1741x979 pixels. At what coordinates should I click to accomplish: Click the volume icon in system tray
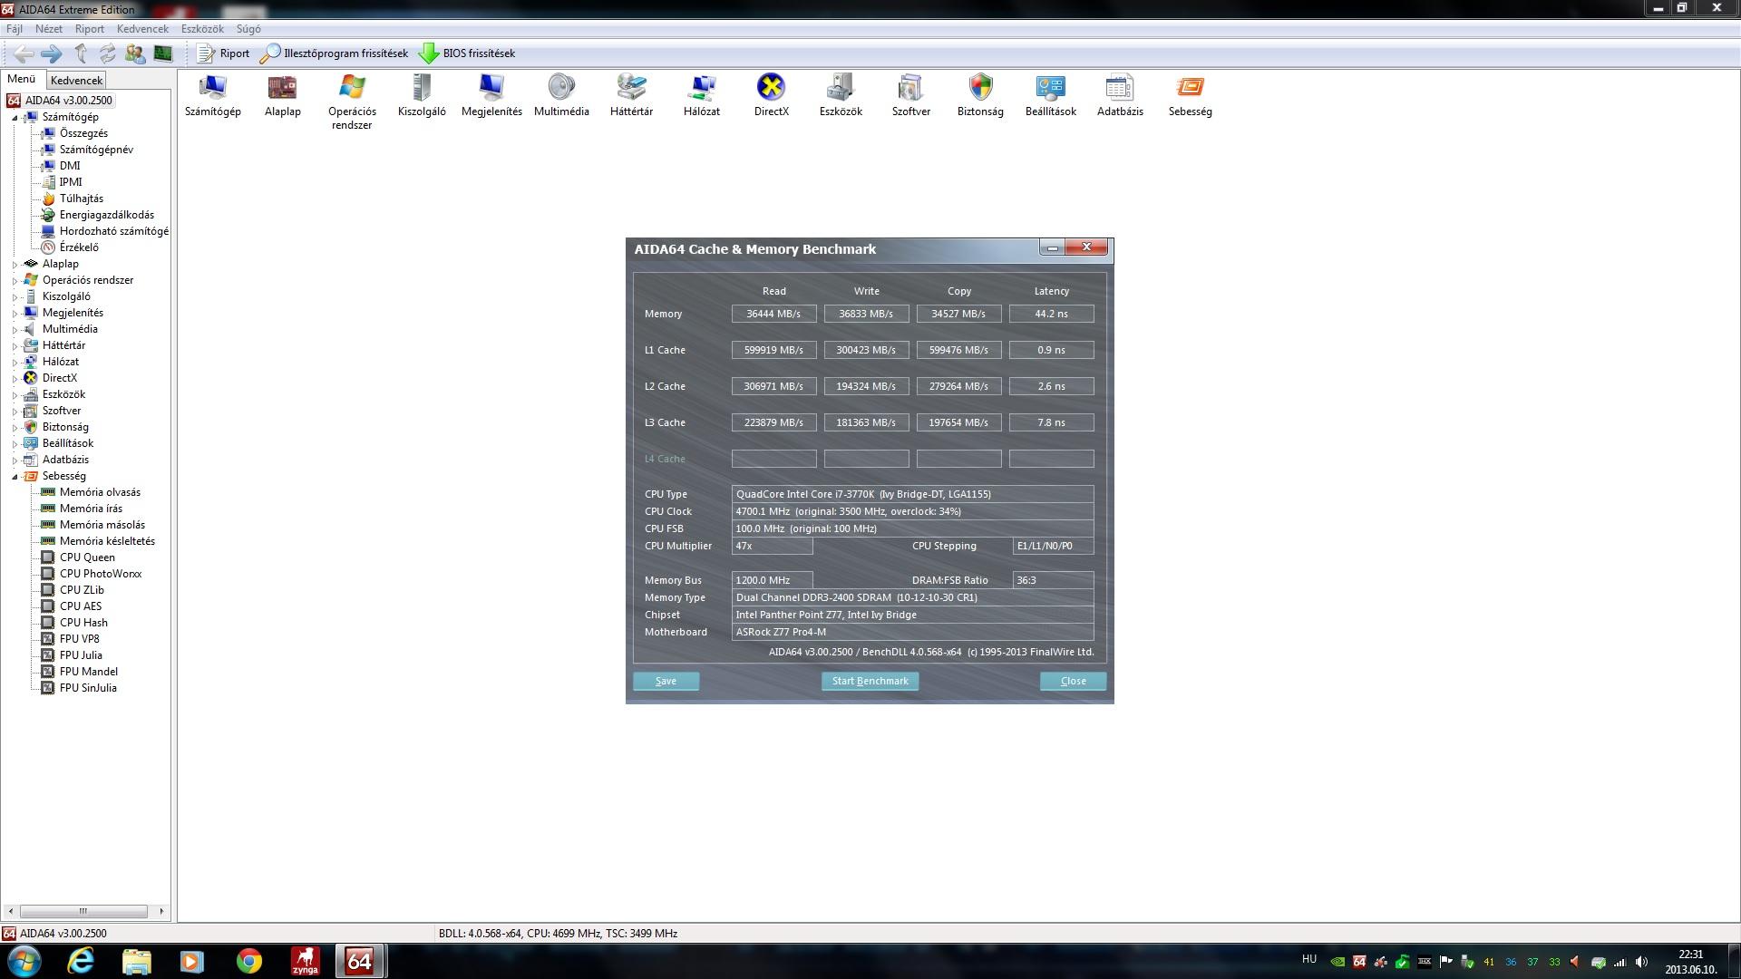point(1641,962)
